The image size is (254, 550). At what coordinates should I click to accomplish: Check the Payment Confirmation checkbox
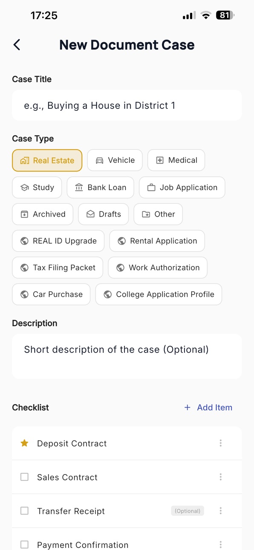[25, 544]
